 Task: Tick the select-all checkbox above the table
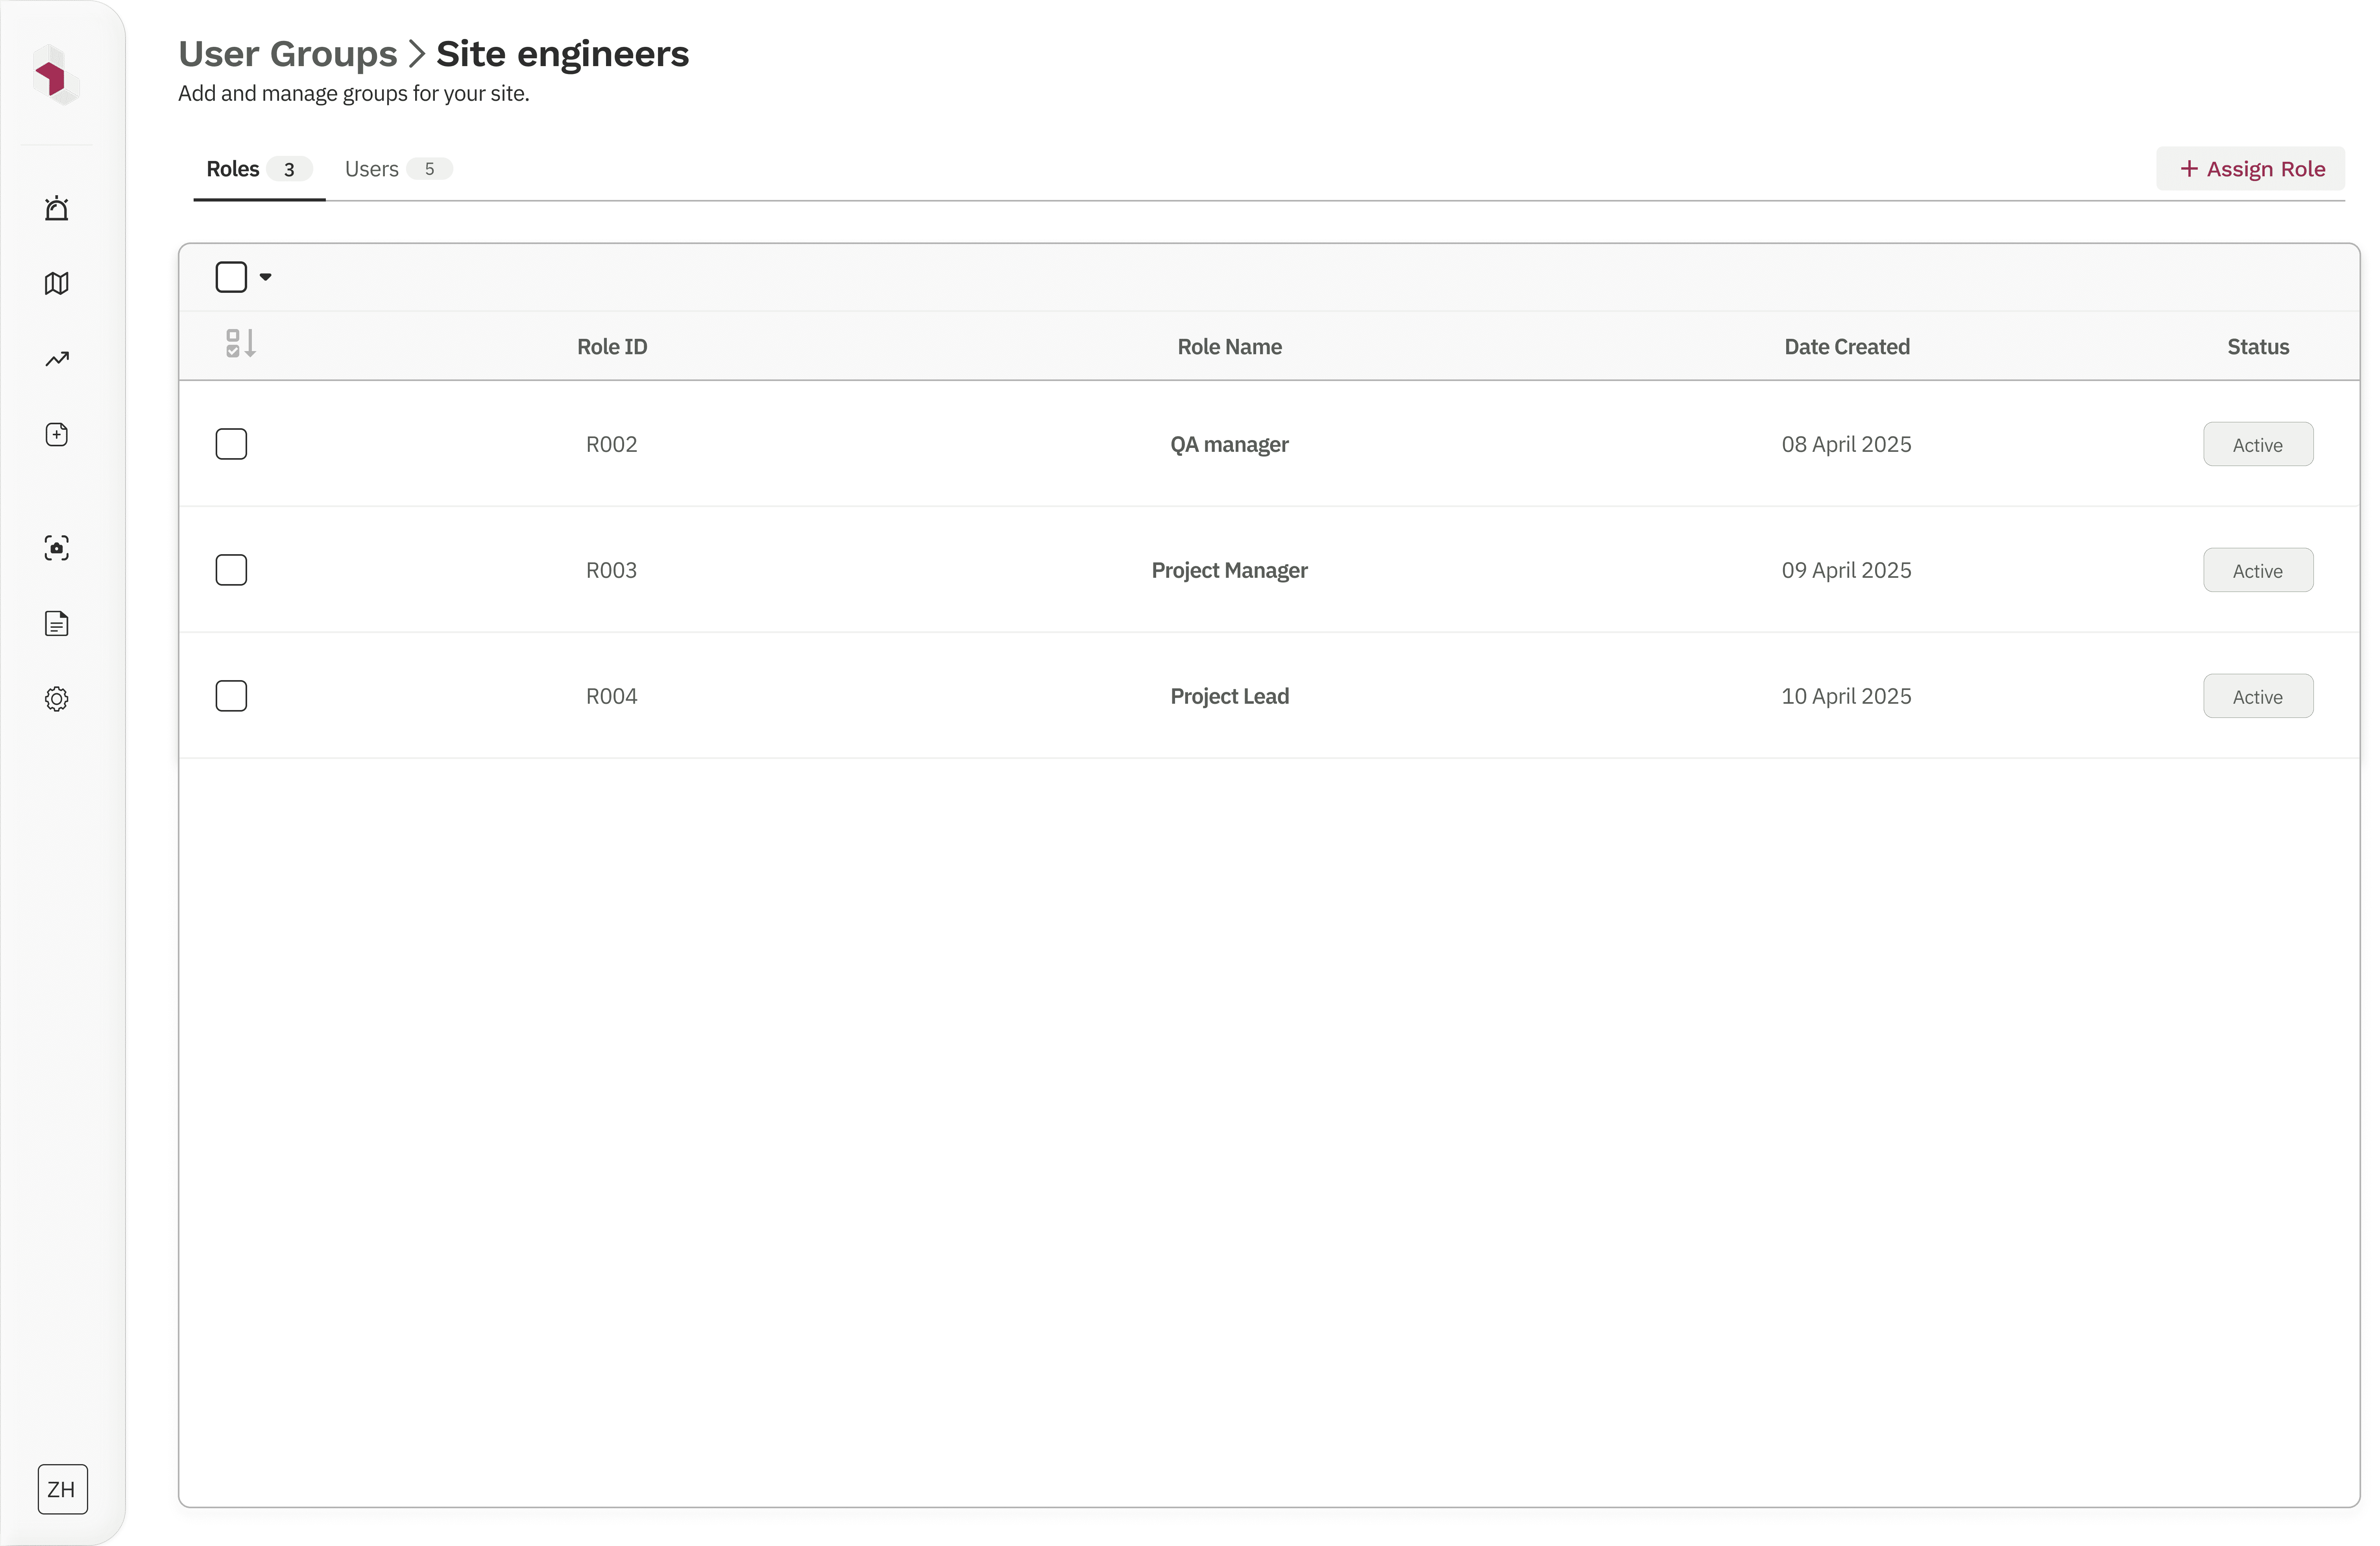point(231,277)
